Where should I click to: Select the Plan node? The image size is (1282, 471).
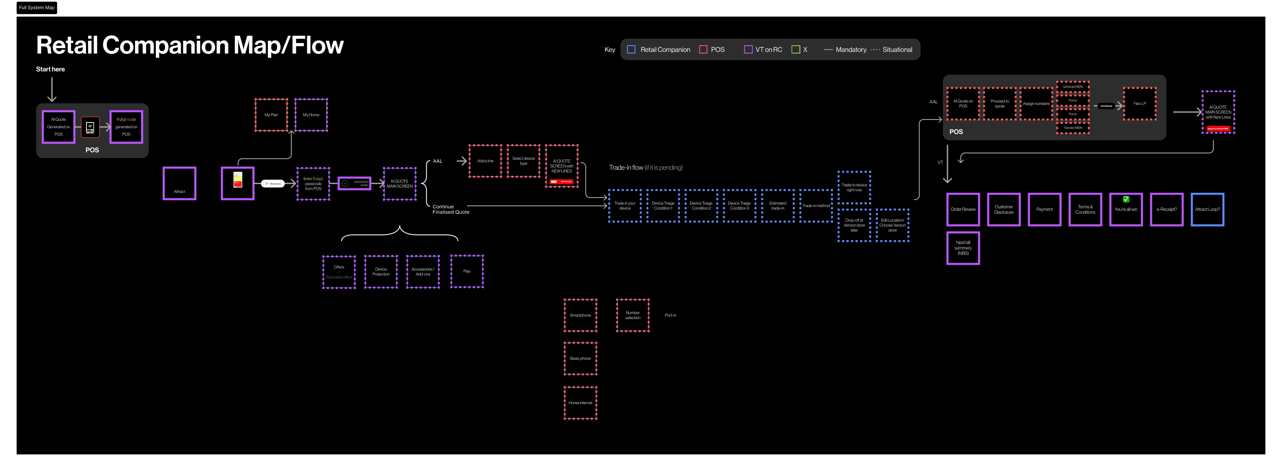(467, 271)
